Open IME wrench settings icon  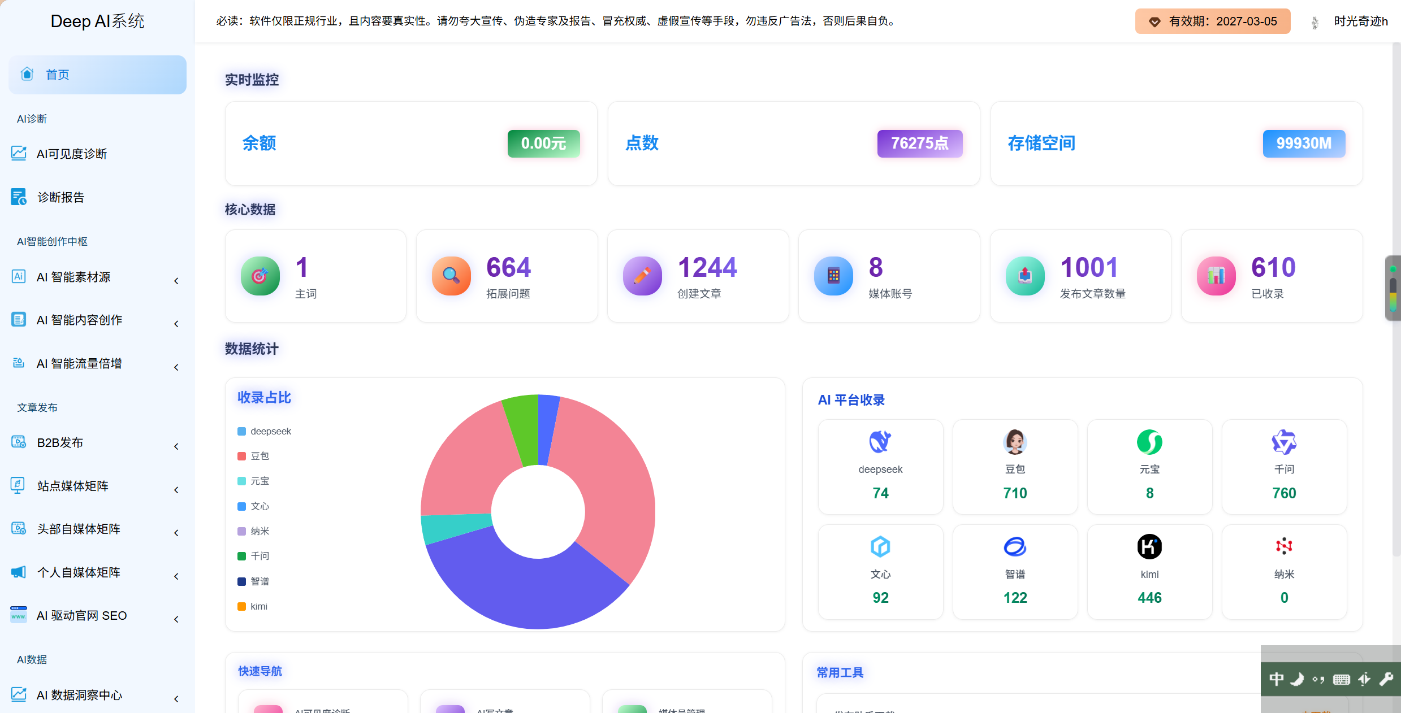coord(1386,679)
